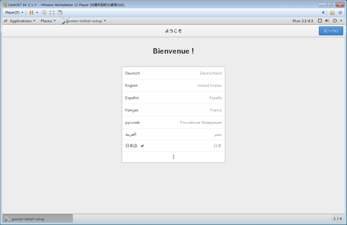
Task: Click the Mon 22:43 clock
Action: tap(303, 21)
